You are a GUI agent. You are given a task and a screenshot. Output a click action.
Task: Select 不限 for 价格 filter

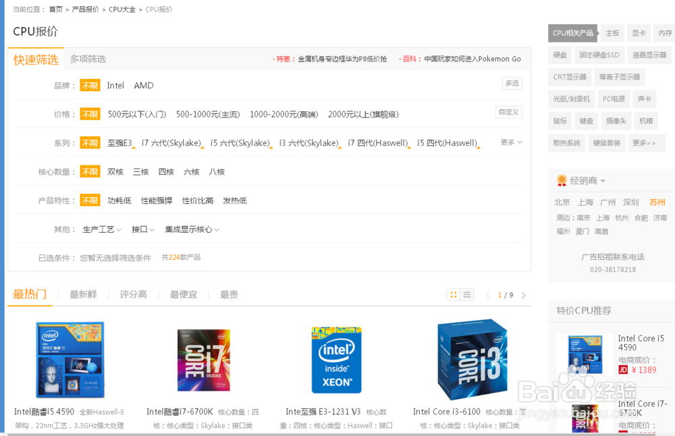pyautogui.click(x=90, y=114)
